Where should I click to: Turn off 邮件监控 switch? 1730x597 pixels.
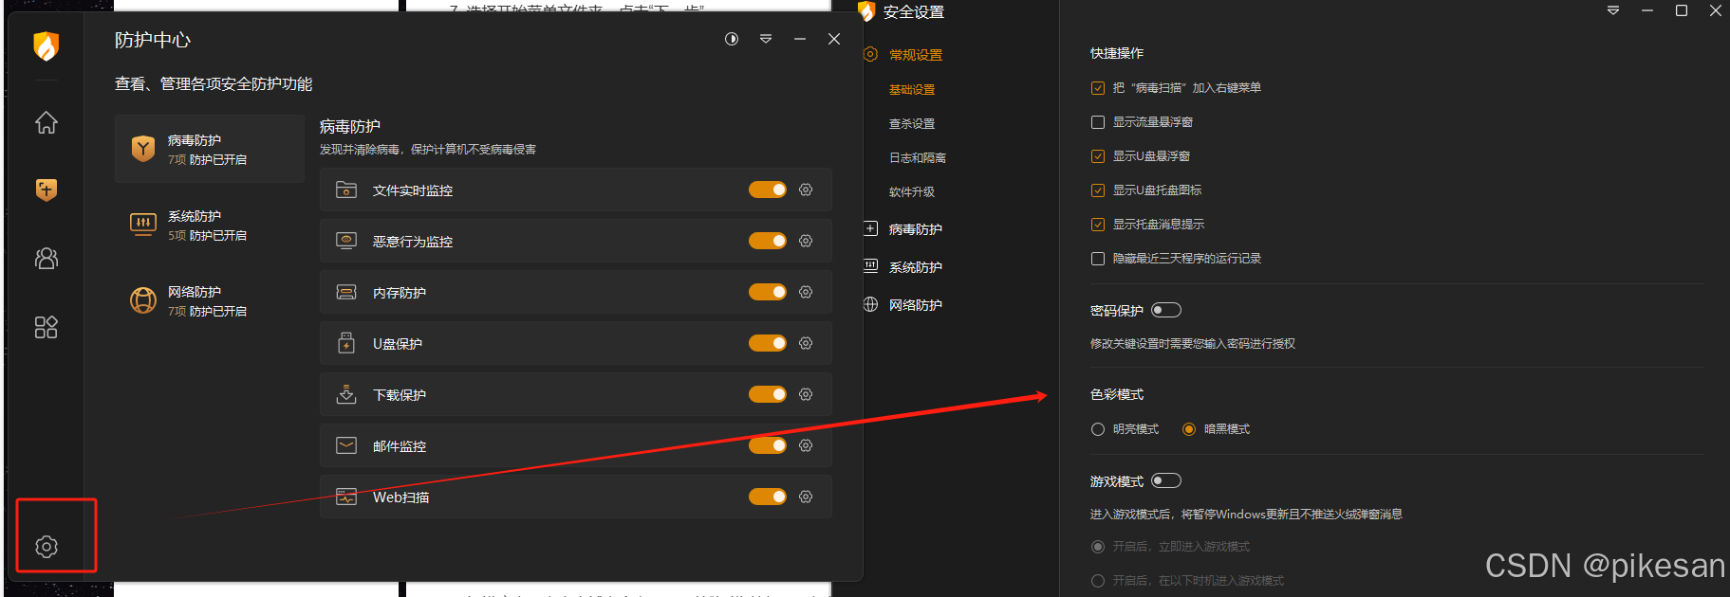coord(768,445)
